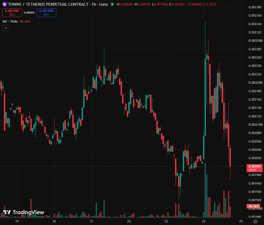Click date label 20 on the time axis

[x=54, y=221]
